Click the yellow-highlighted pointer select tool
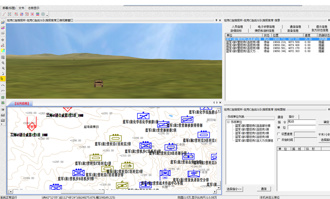 point(3,79)
